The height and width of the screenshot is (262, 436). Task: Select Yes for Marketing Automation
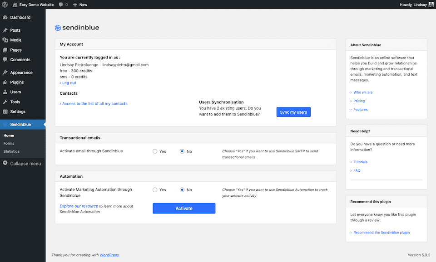point(155,190)
